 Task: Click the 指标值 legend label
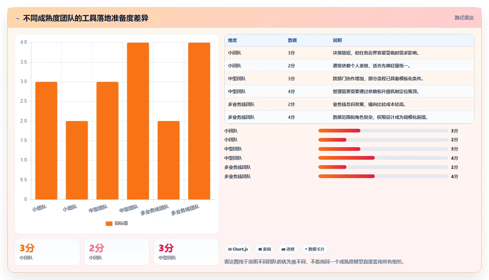pyautogui.click(x=121, y=223)
